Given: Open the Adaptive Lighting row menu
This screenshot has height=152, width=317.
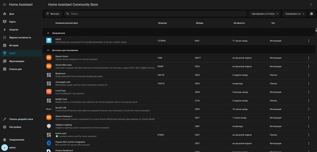Looking at the screenshot, I should pos(309,126).
